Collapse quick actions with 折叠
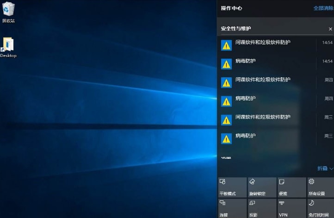Viewport: 334px width, 218px height. pos(325,168)
